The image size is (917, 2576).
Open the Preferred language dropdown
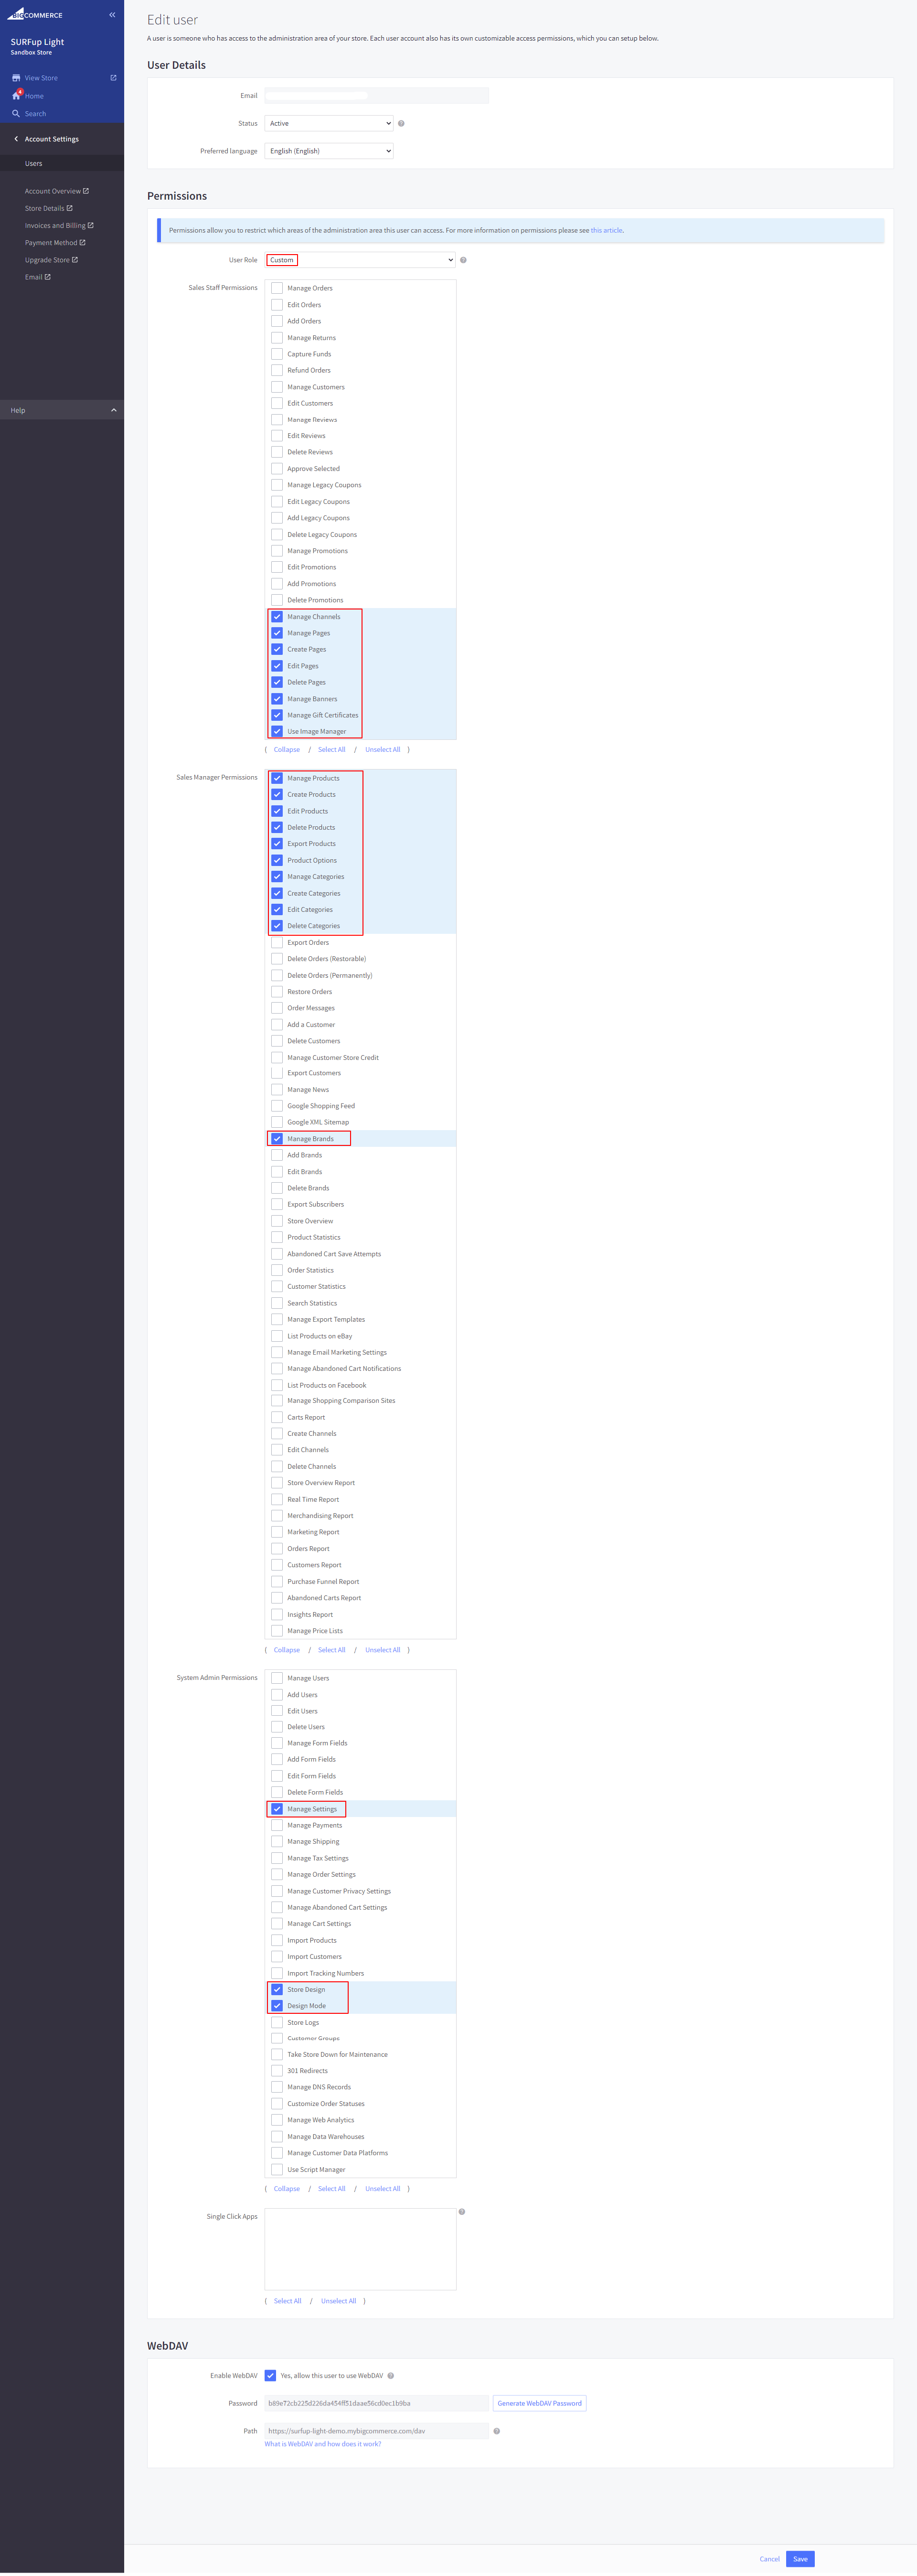[x=328, y=151]
